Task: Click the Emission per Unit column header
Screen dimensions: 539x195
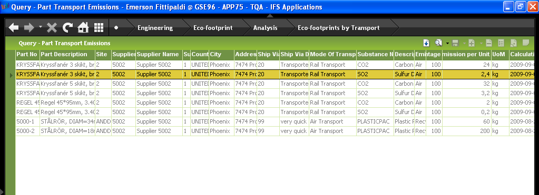Action: click(x=466, y=55)
